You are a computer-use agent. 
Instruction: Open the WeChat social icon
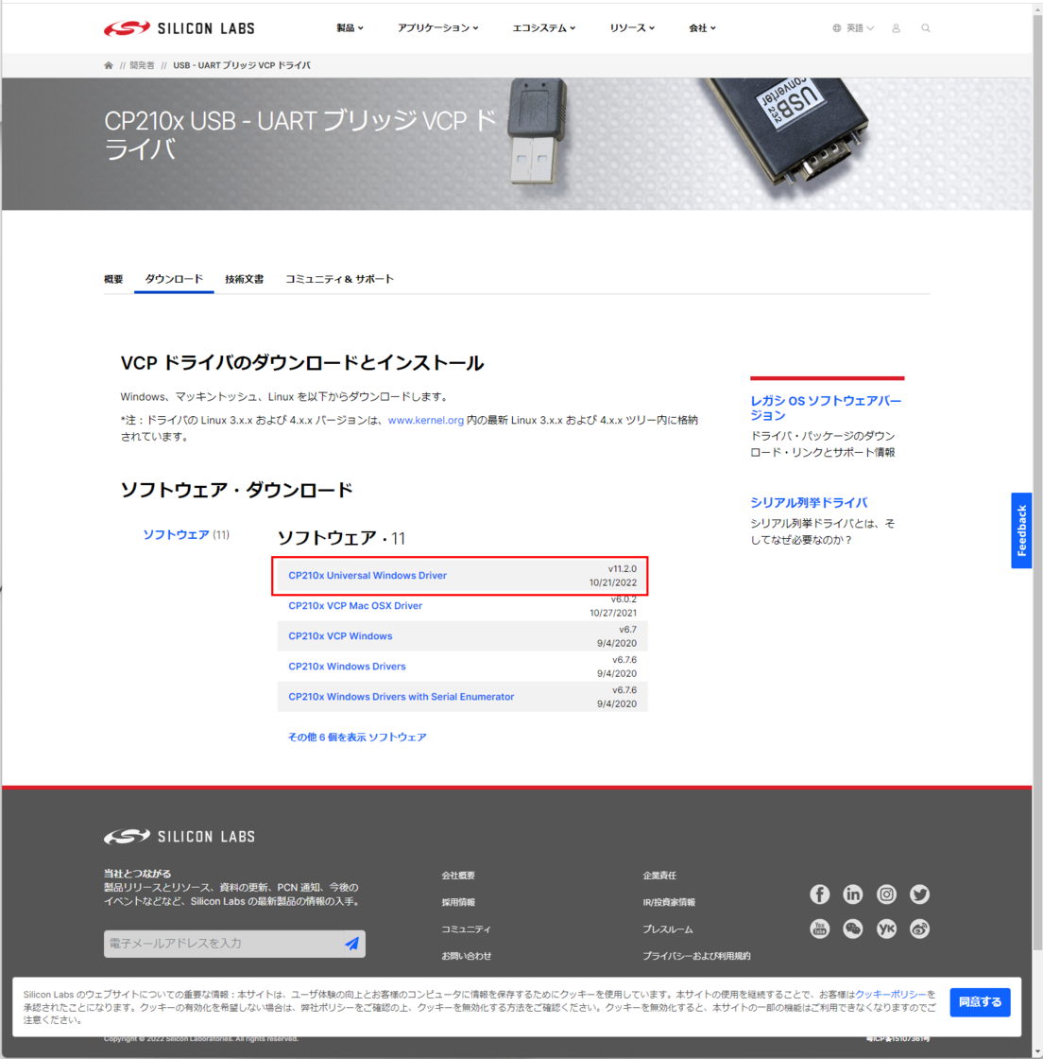(x=853, y=929)
